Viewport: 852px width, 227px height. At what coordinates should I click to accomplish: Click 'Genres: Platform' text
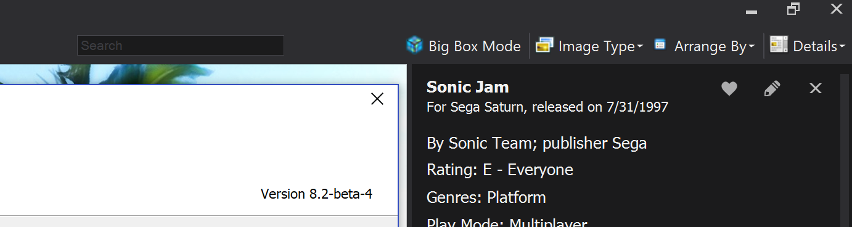pyautogui.click(x=486, y=198)
